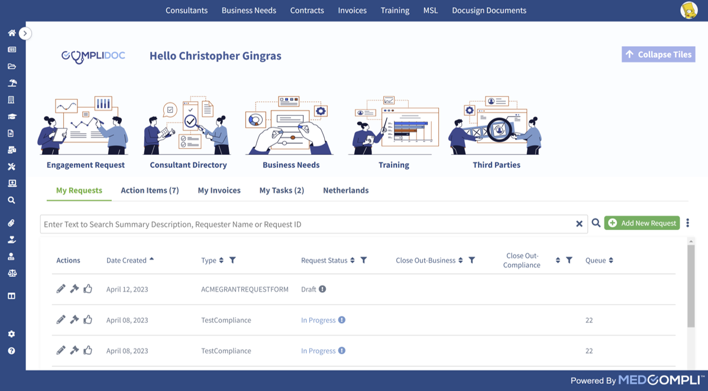Click the scales of justice sidebar icon
708x391 pixels.
11,273
